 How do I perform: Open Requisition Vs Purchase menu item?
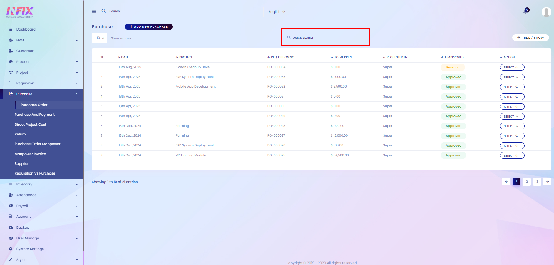click(35, 173)
